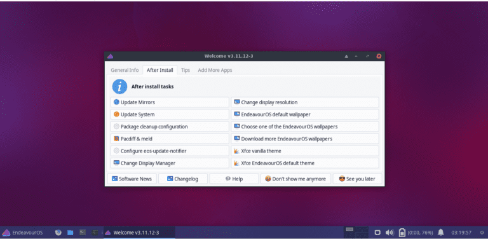Click the Update Mirrors button

pos(170,102)
